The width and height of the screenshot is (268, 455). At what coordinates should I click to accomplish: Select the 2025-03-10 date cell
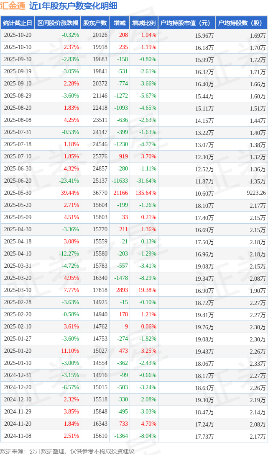[17, 290]
